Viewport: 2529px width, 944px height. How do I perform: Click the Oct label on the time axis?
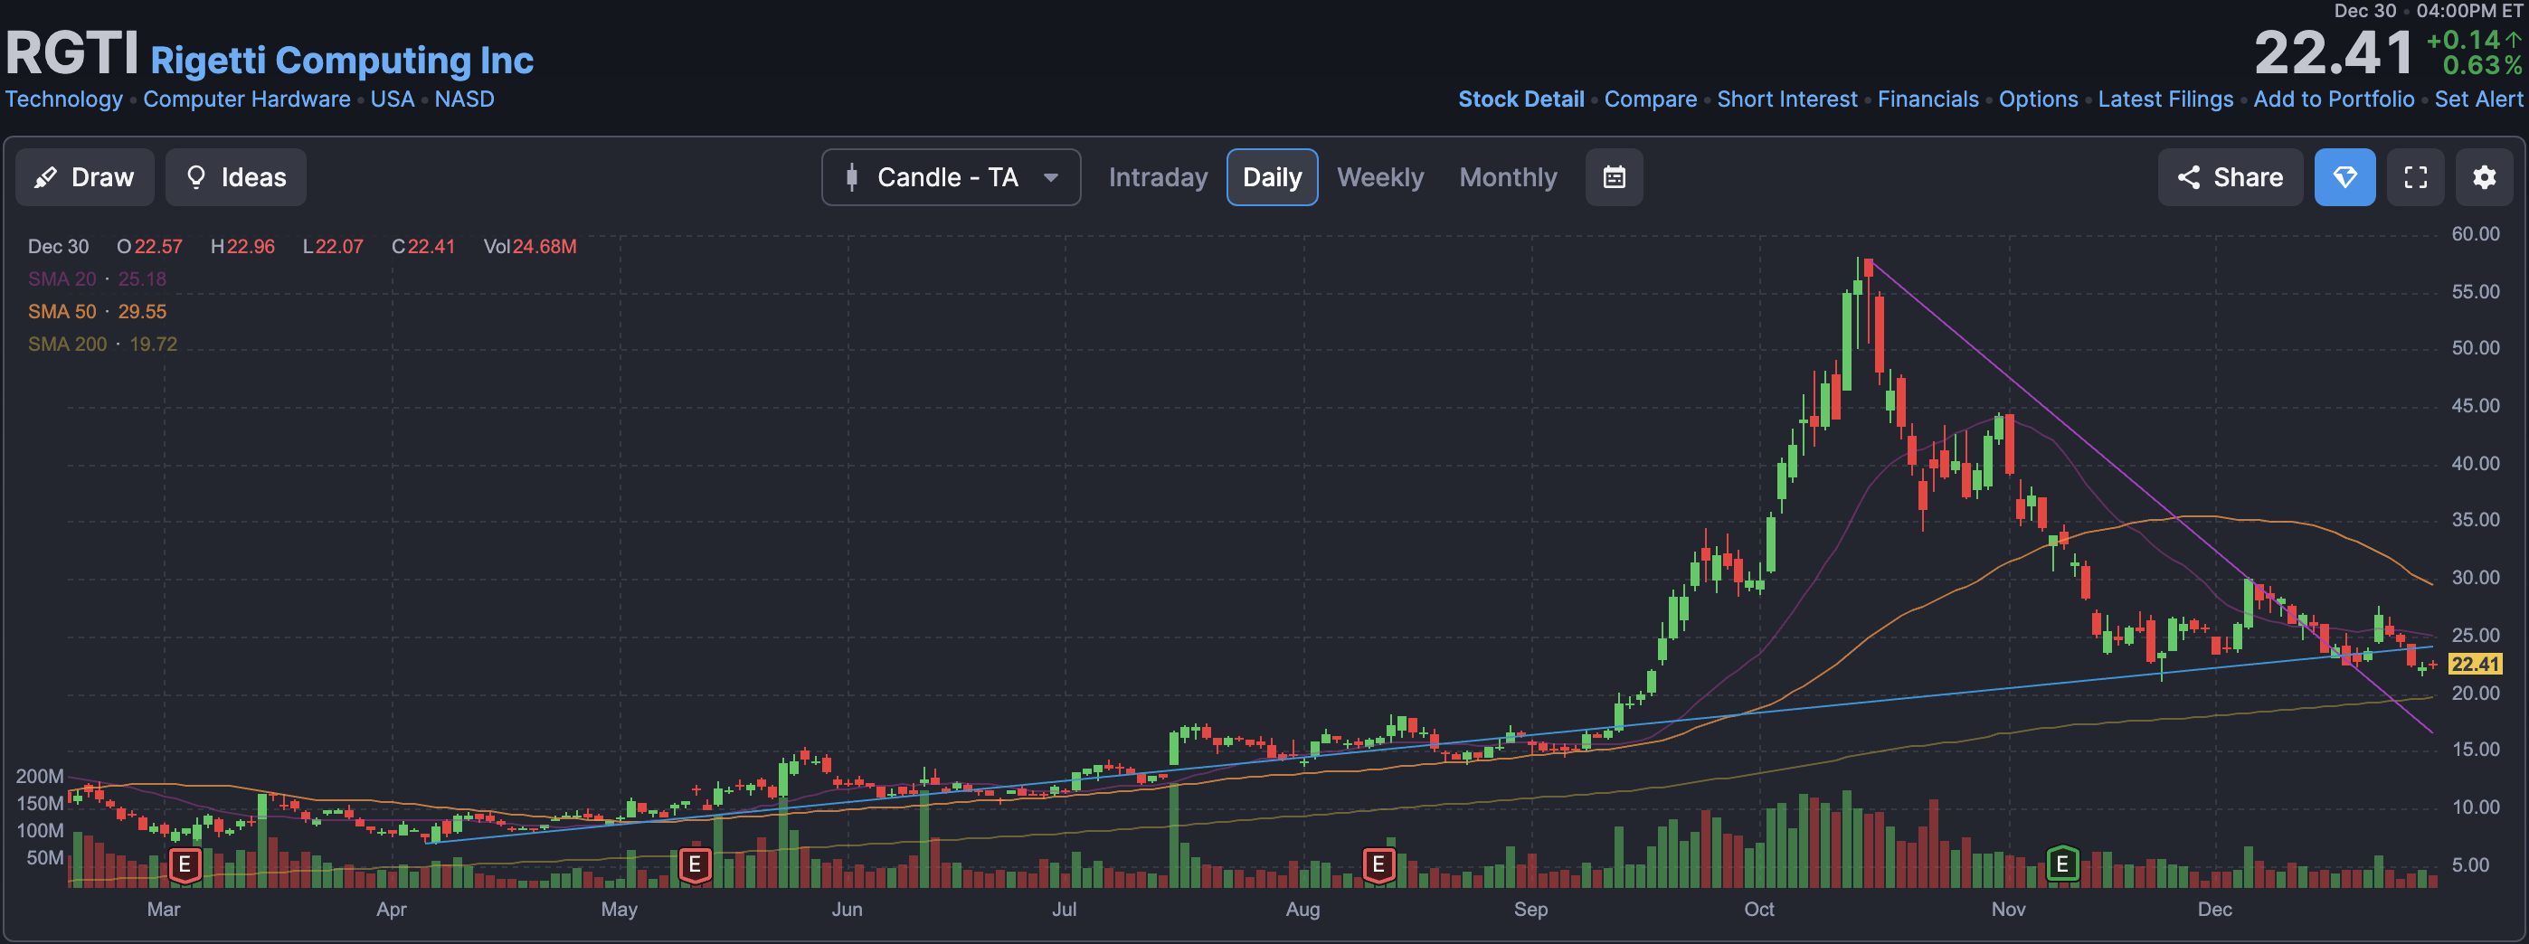point(1758,910)
